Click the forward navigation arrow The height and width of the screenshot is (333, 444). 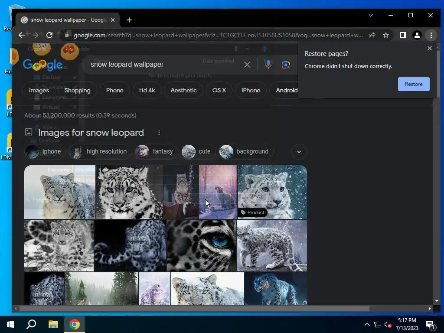(x=36, y=35)
